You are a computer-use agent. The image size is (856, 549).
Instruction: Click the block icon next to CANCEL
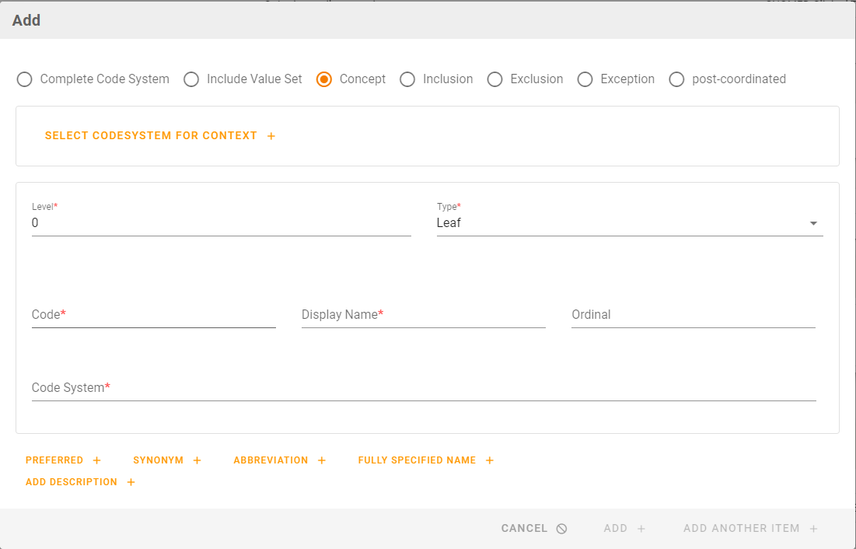click(561, 528)
